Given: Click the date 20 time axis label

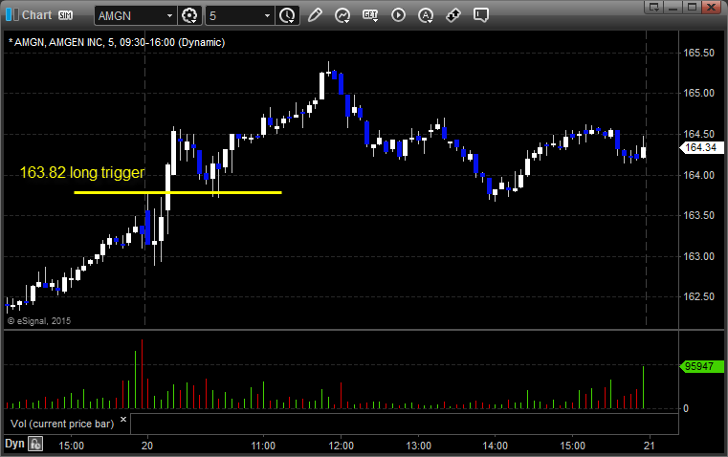Looking at the screenshot, I should click(147, 446).
